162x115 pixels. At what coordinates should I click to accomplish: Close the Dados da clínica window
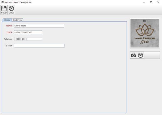[x=158, y=2]
